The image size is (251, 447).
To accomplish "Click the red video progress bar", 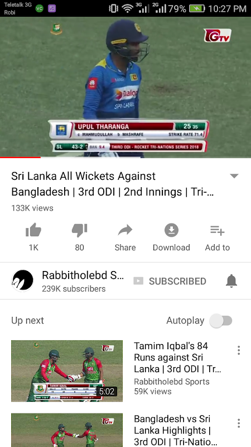I will click(20, 158).
